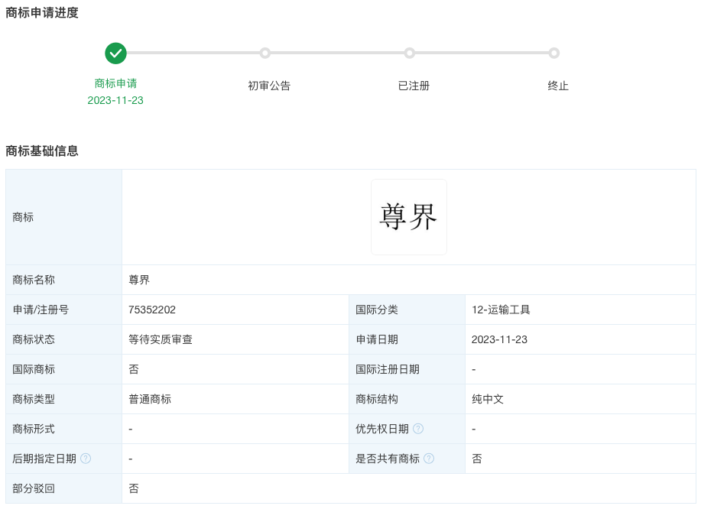Click the green checkmark step icon

click(115, 53)
